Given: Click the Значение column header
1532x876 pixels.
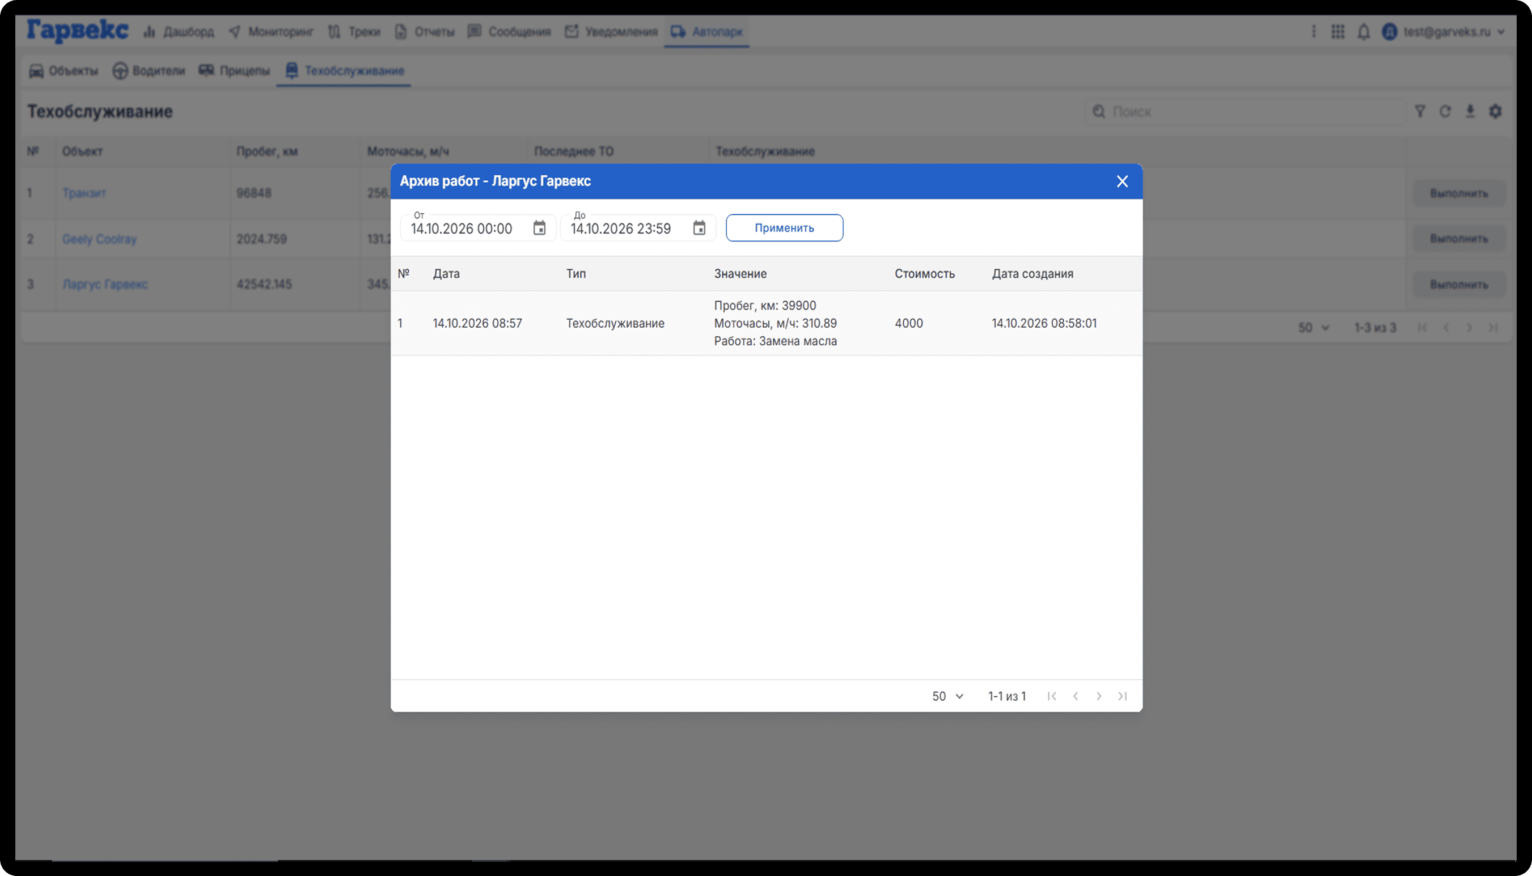Looking at the screenshot, I should [x=740, y=274].
